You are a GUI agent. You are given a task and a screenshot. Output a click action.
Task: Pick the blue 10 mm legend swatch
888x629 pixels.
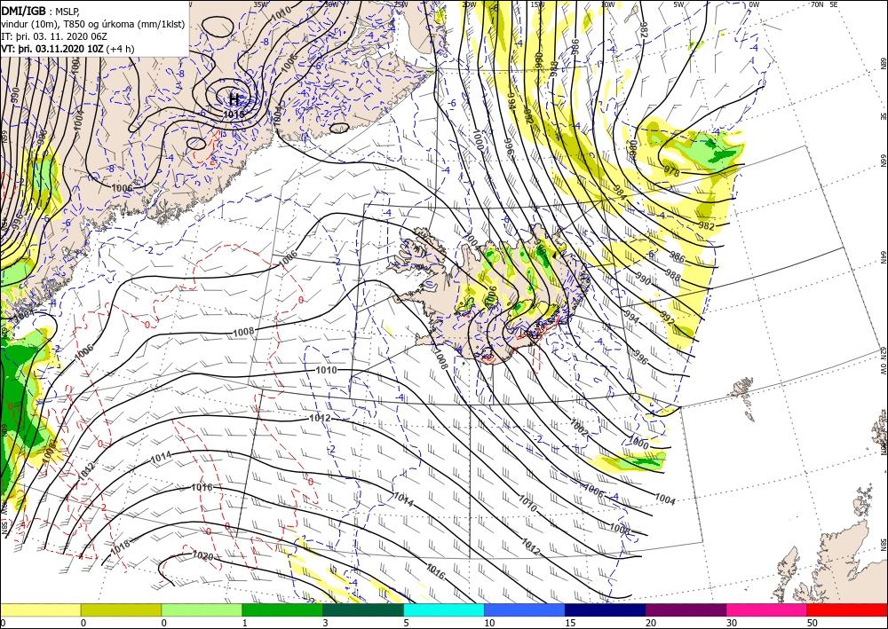pyautogui.click(x=525, y=609)
